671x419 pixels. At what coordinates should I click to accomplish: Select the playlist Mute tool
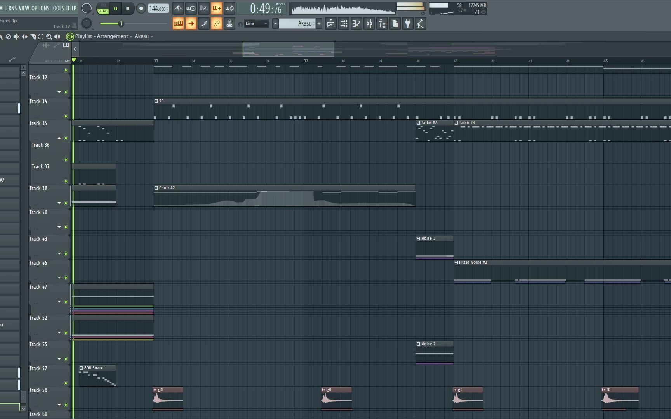16,36
